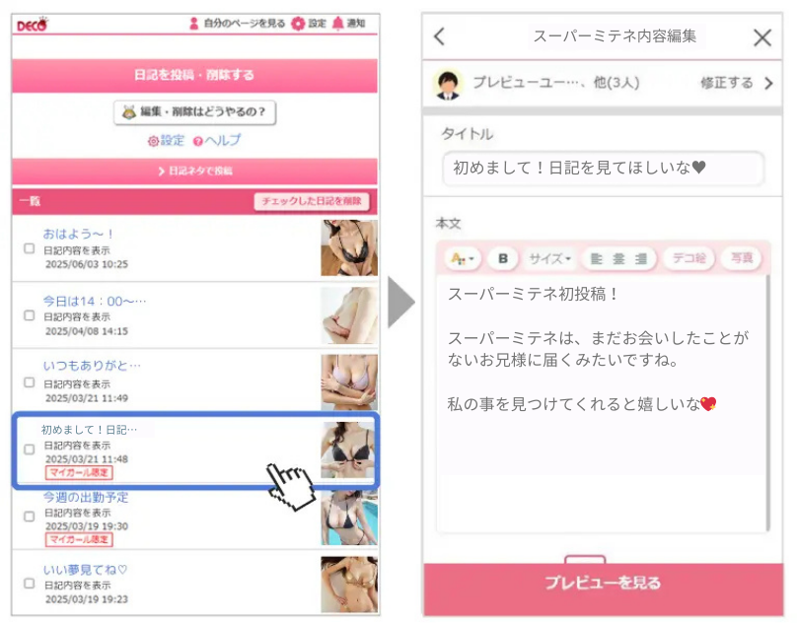Toggle bold formatting button

pyautogui.click(x=503, y=258)
